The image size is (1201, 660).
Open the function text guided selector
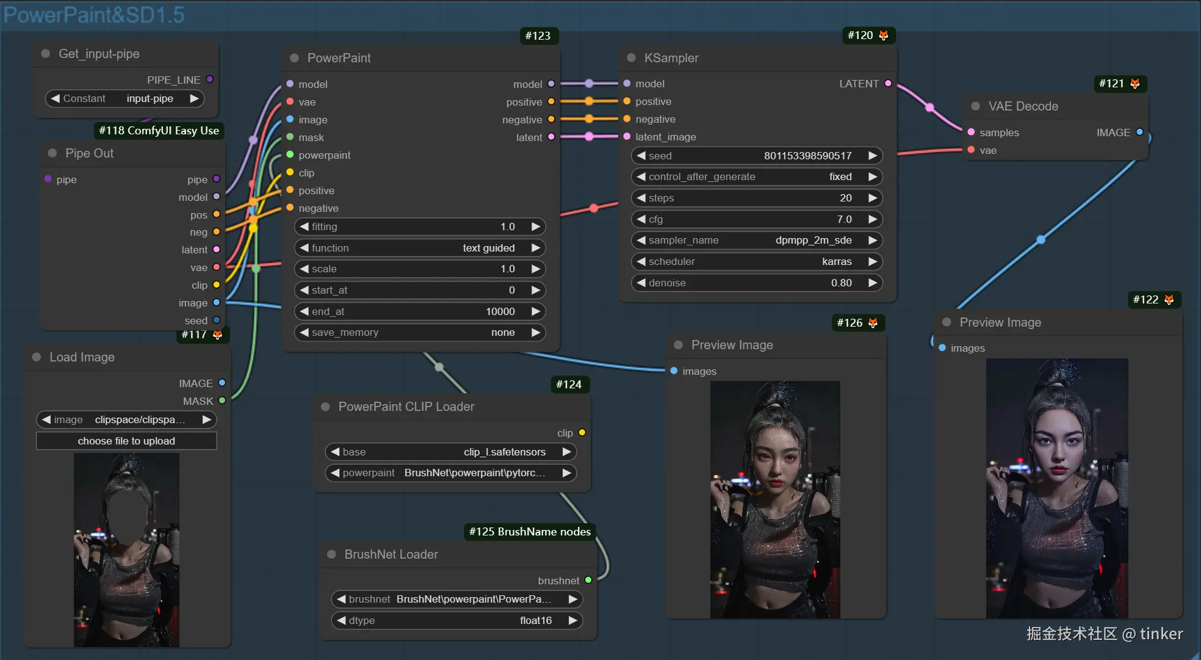tap(419, 248)
